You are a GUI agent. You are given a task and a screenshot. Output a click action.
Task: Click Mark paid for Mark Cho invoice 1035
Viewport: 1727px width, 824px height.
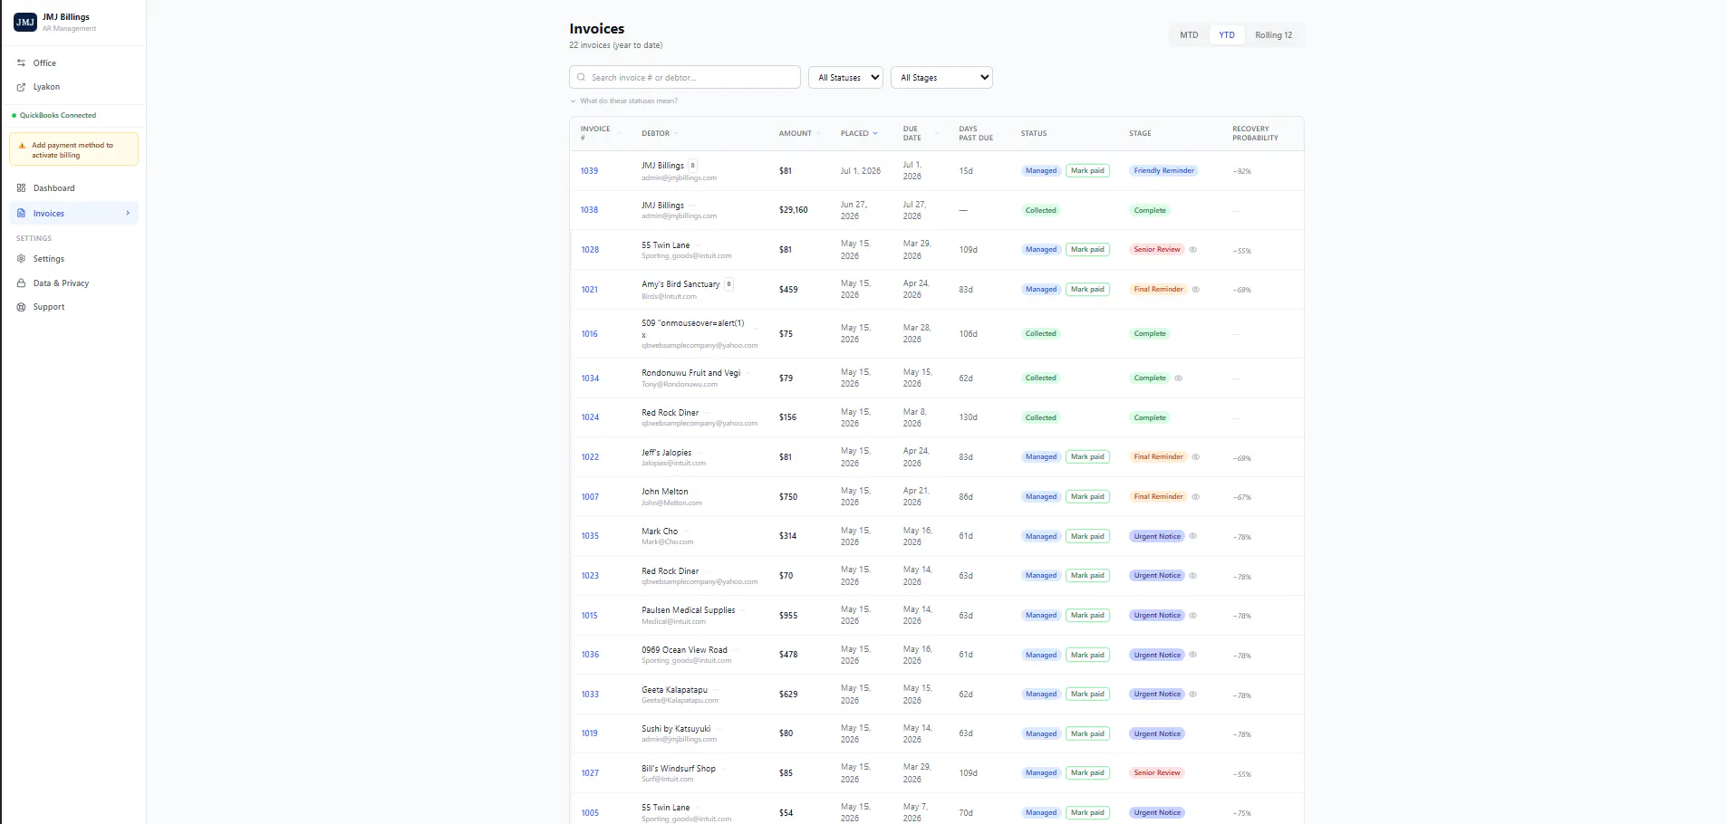point(1087,536)
